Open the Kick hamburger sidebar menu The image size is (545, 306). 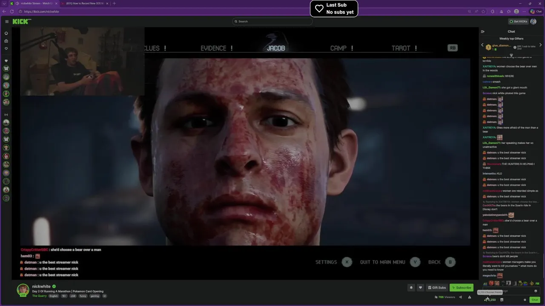tap(7, 21)
